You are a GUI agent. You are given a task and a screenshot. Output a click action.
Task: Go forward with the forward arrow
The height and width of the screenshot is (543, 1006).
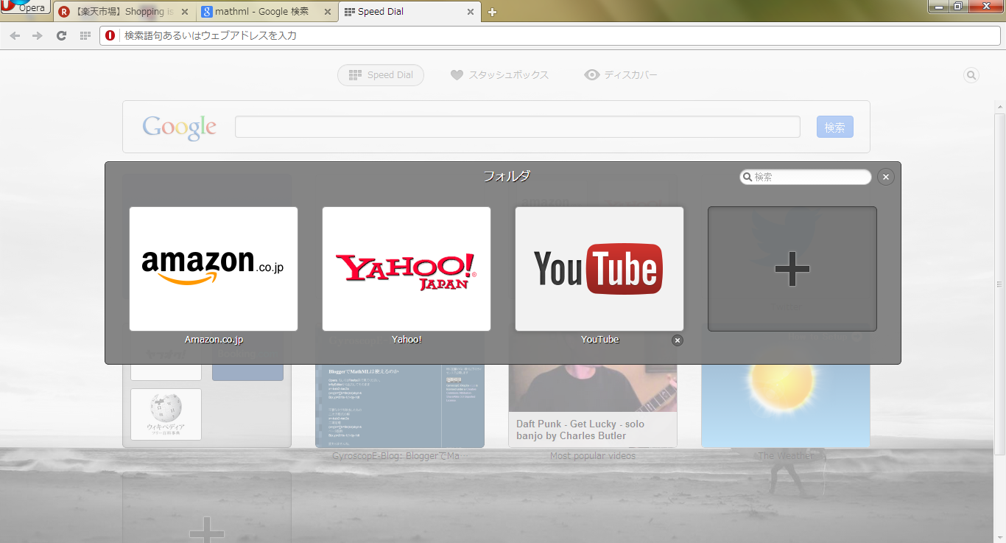pos(38,35)
